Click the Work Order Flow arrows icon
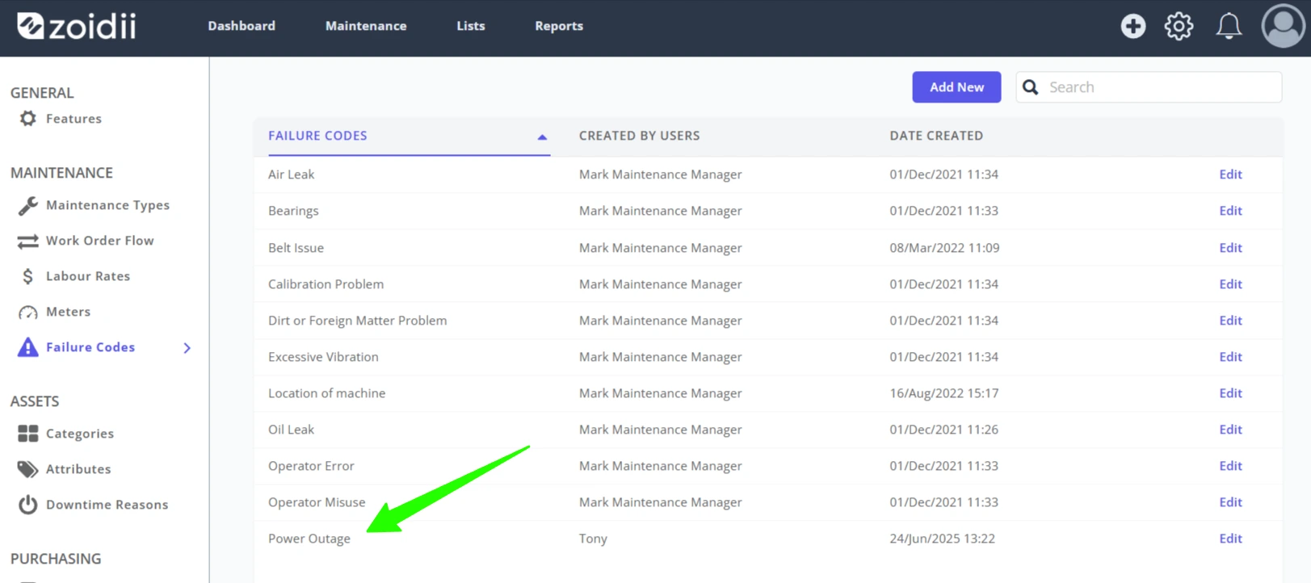This screenshot has width=1311, height=583. tap(27, 241)
